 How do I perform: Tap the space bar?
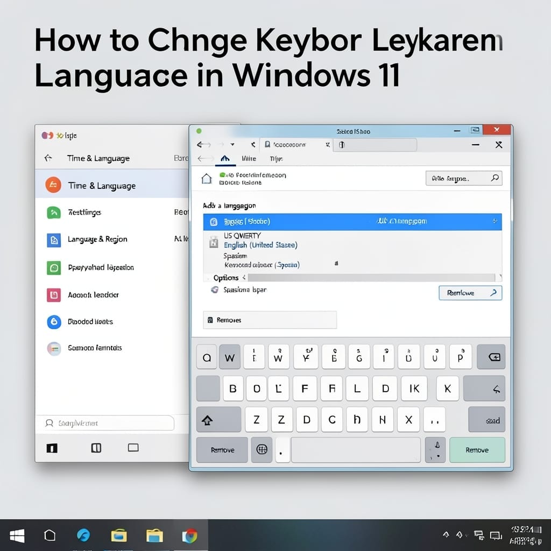(x=356, y=450)
